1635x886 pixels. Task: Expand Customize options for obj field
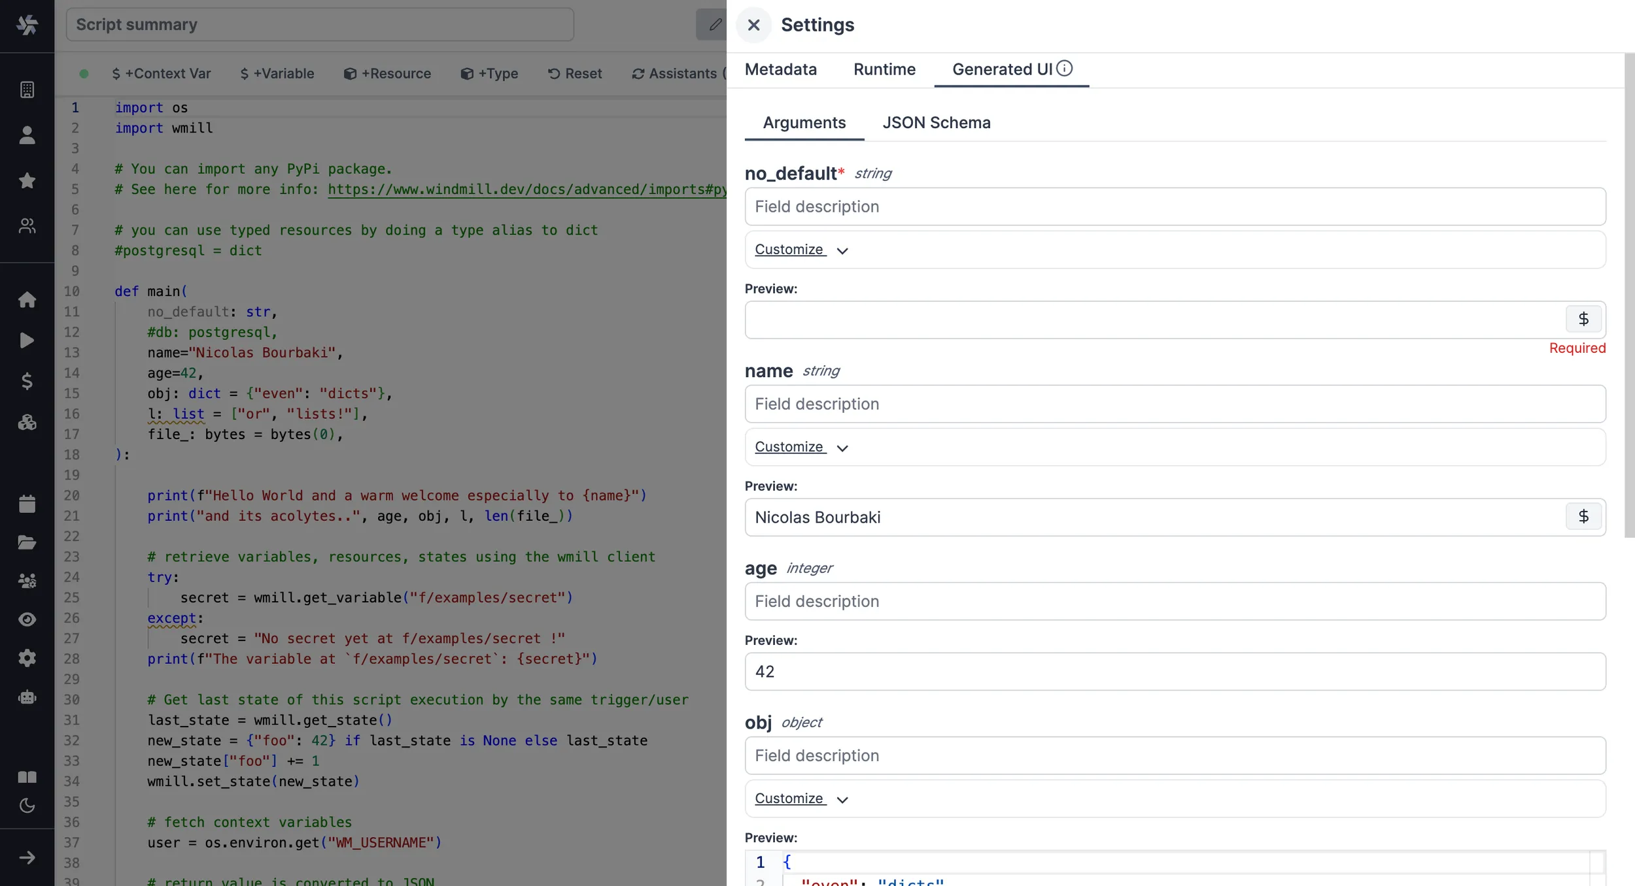(800, 798)
